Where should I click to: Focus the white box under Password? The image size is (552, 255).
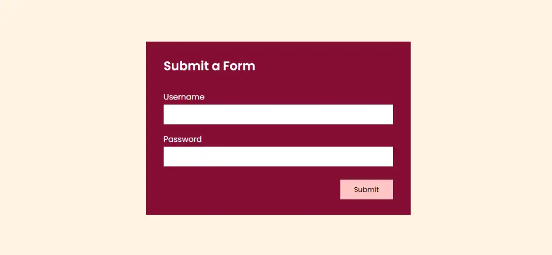(278, 156)
